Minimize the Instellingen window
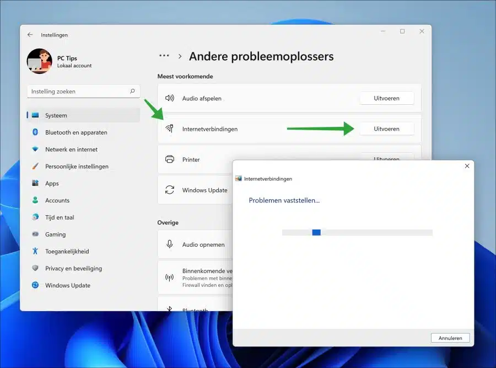Screen dimensions: 496x368 (383, 31)
